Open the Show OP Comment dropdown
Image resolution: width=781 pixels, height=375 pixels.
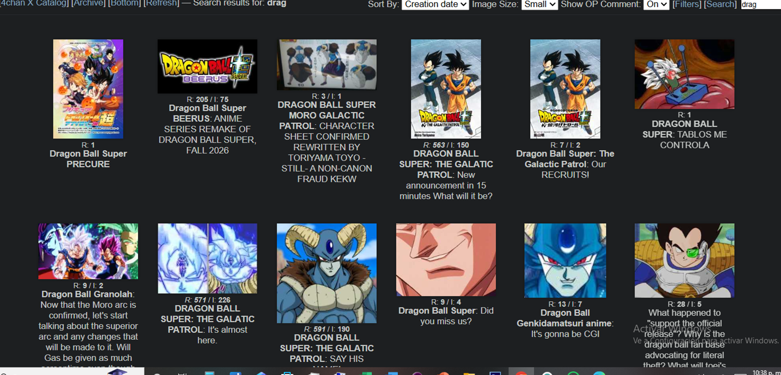[x=656, y=4]
